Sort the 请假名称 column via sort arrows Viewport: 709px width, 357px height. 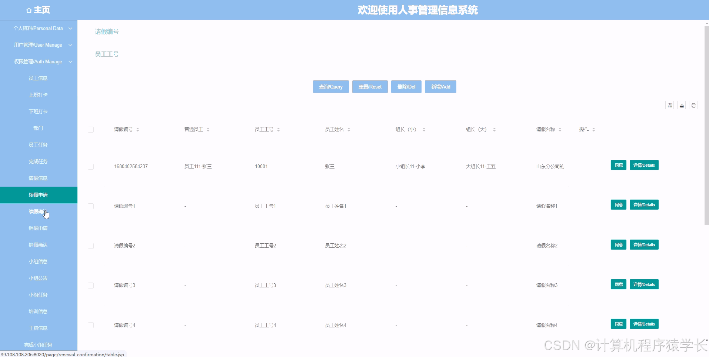pyautogui.click(x=560, y=129)
